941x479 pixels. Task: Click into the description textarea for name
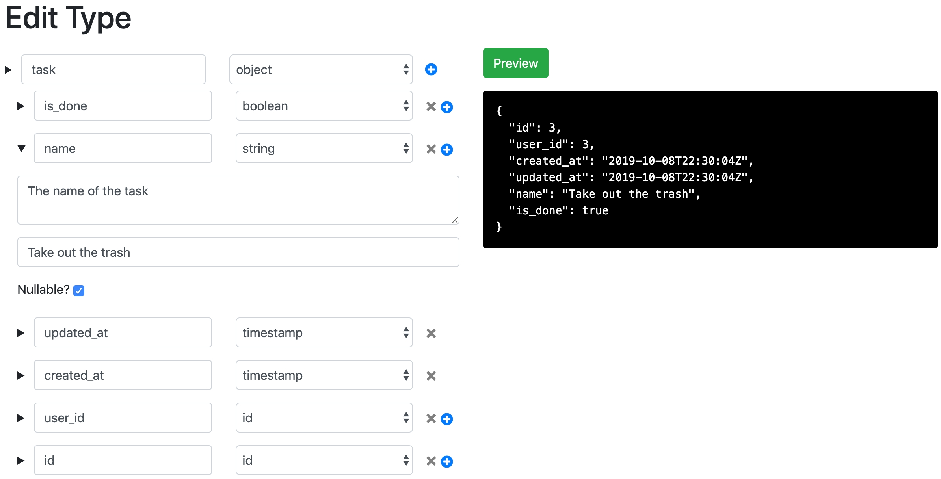238,200
